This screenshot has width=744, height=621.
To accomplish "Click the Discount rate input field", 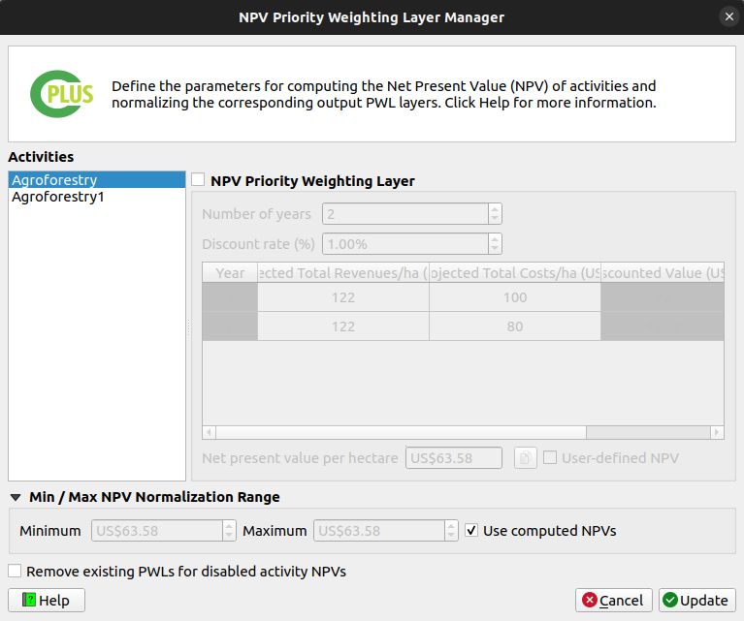I will click(x=405, y=244).
